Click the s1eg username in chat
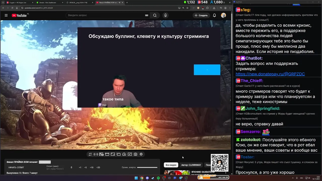Screen dimensions: 322x181 [246, 10]
